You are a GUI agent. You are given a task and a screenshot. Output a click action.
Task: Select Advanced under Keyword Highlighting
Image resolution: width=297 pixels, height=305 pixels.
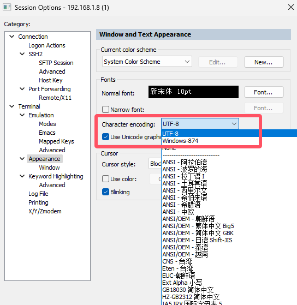52,185
